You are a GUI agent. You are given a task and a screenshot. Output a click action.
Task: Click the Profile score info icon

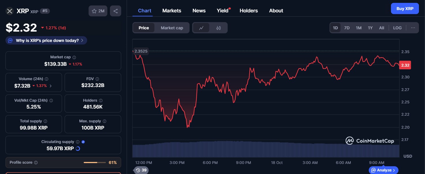click(36, 163)
